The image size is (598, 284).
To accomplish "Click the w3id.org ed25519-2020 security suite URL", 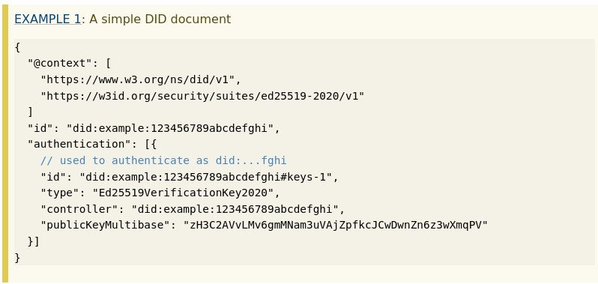I will pos(202,96).
